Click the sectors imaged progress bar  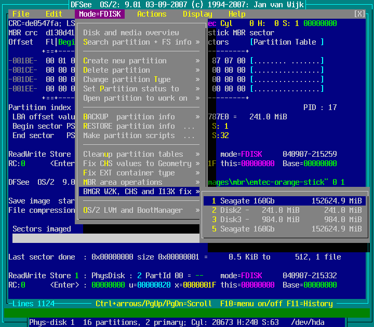[104, 238]
